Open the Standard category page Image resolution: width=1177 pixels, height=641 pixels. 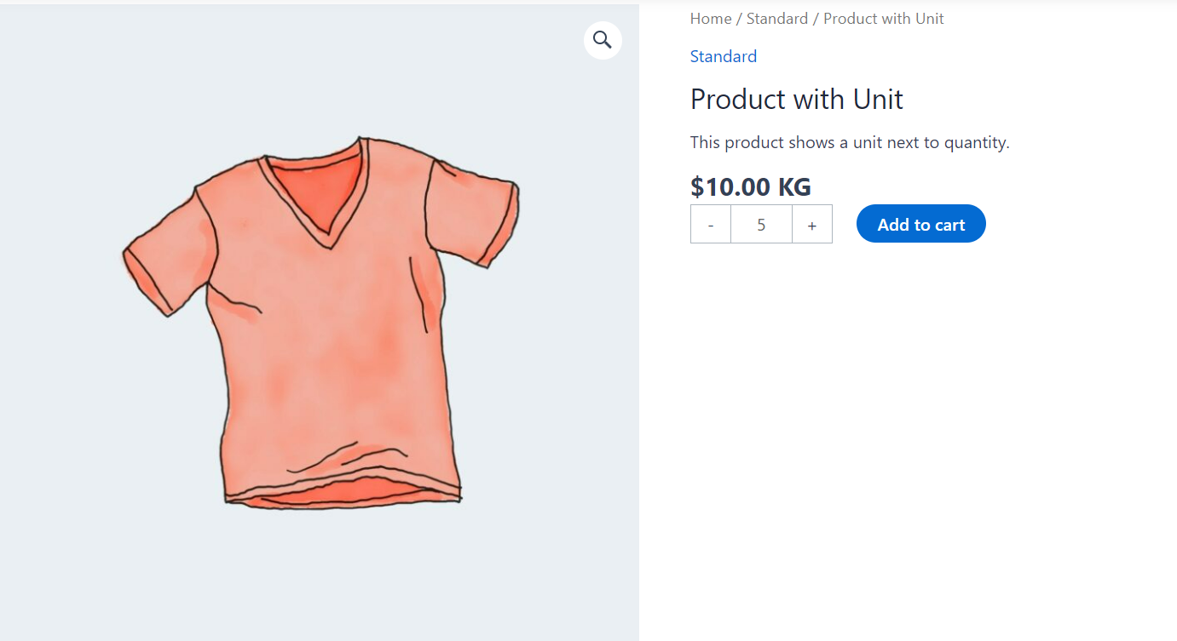pos(723,56)
